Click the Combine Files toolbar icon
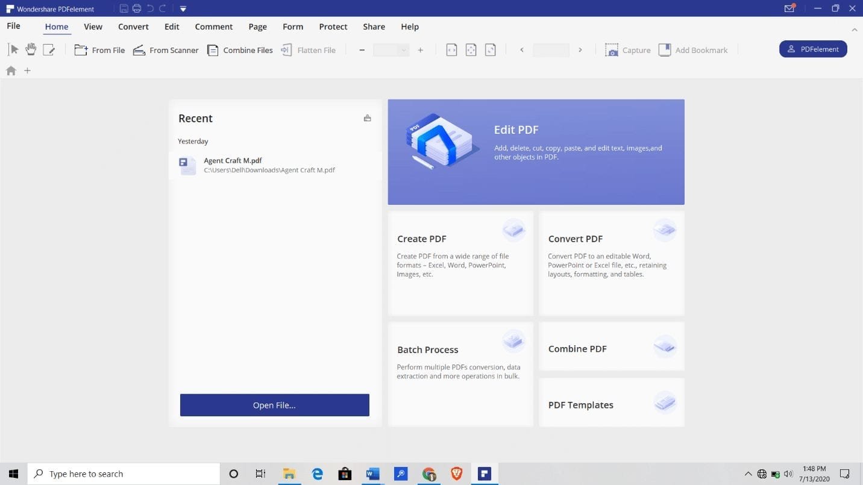Image resolution: width=863 pixels, height=485 pixels. pyautogui.click(x=240, y=50)
